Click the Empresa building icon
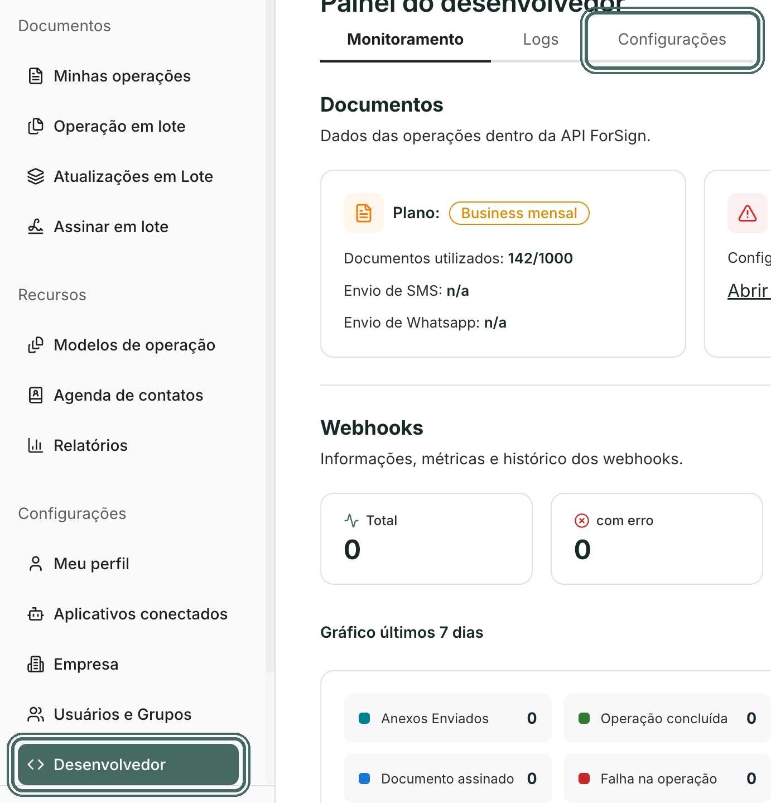The height and width of the screenshot is (803, 771). (36, 664)
